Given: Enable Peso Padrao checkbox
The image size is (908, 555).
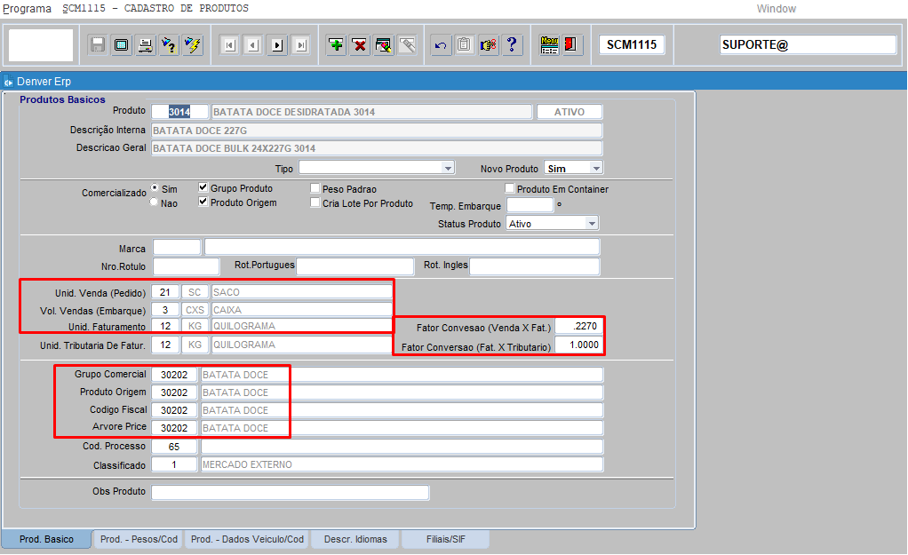Looking at the screenshot, I should (x=315, y=188).
